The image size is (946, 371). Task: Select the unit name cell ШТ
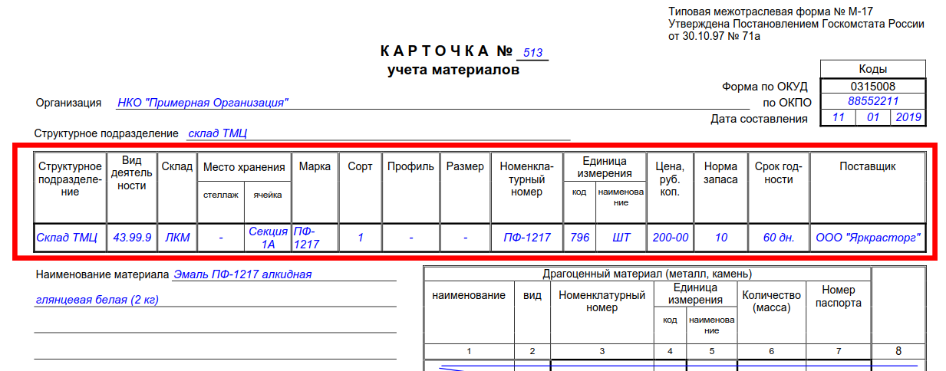(621, 238)
